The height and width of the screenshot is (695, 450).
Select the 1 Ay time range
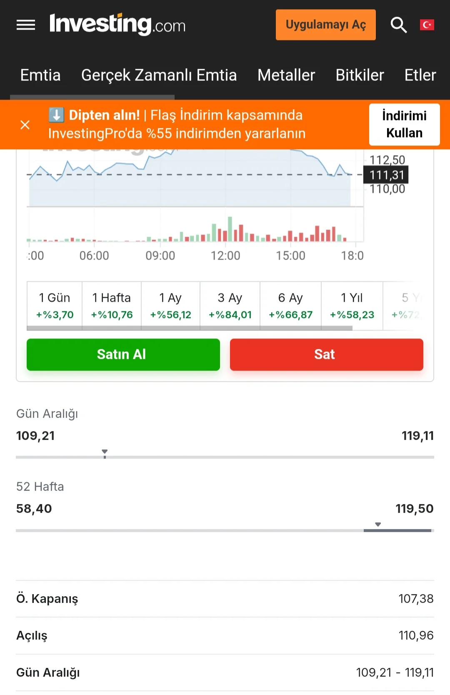coord(170,306)
